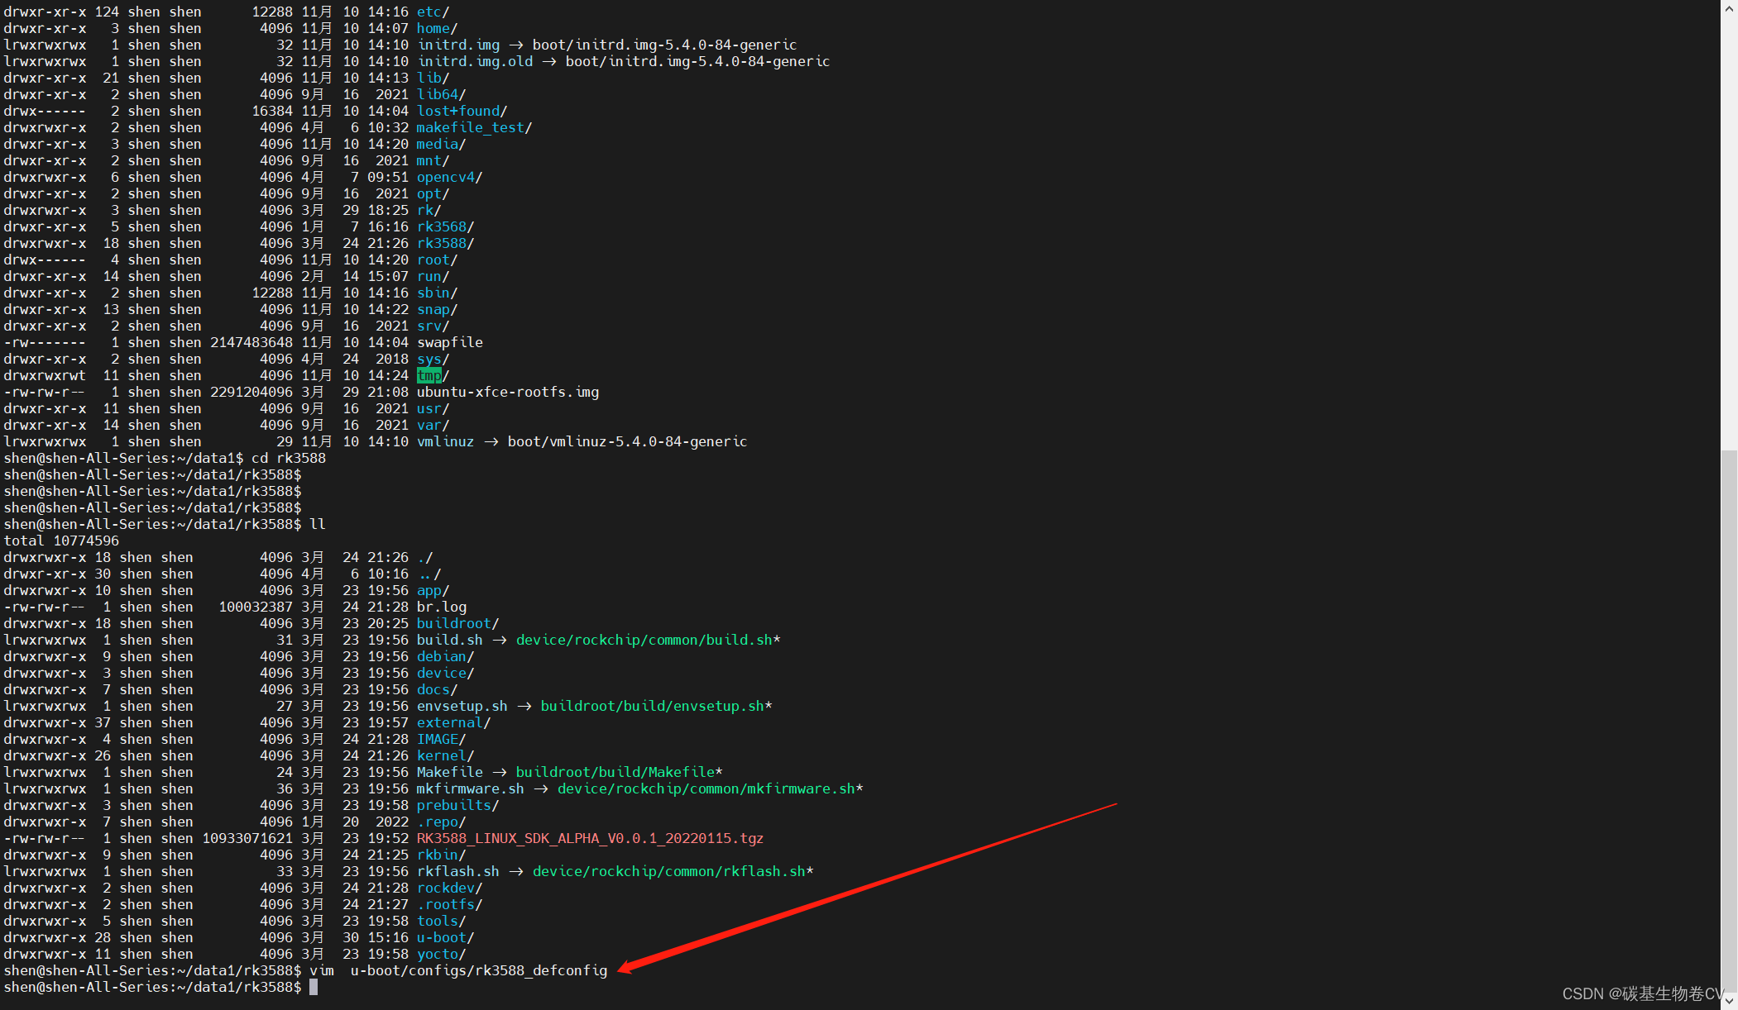Click the cd rk3588 command text
This screenshot has width=1738, height=1010.
289,458
